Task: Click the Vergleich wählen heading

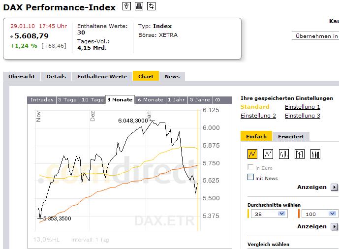Action: 268,244
